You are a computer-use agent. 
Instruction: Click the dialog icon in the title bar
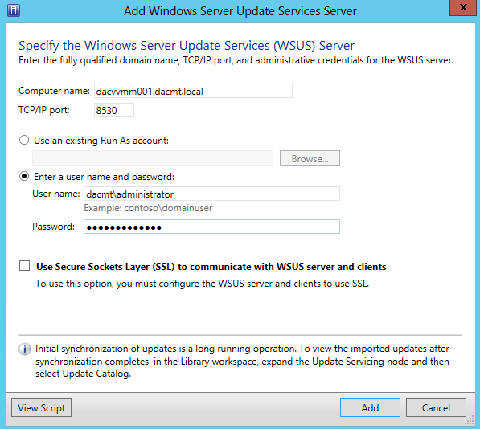14,10
